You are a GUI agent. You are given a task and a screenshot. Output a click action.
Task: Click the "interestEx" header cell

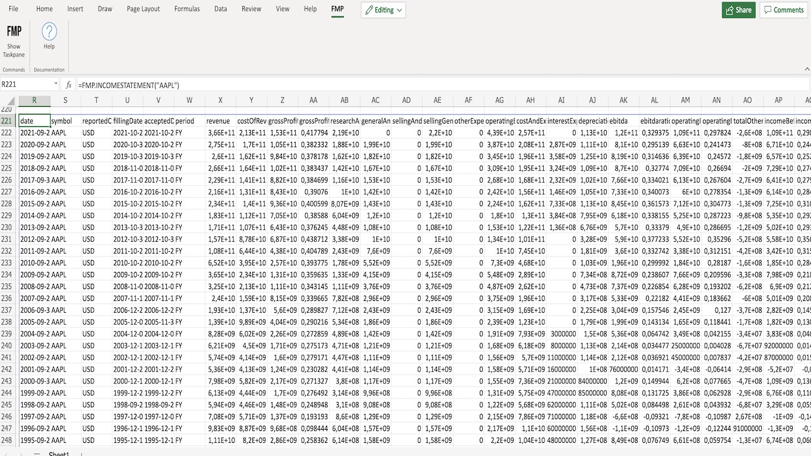[562, 121]
